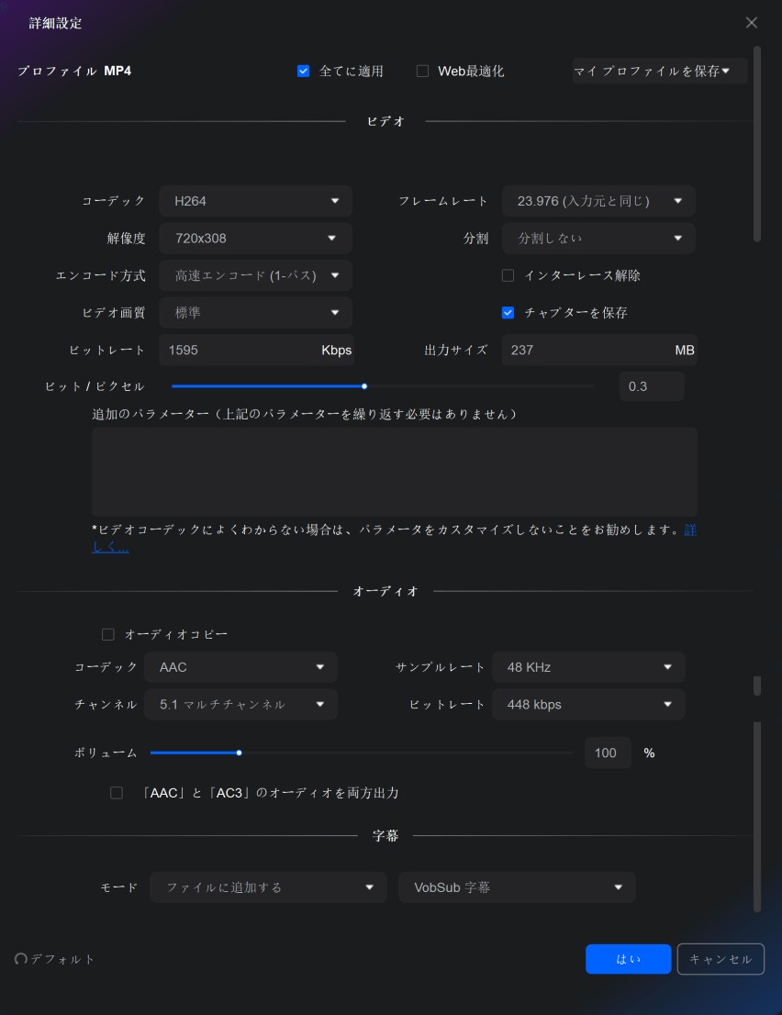Click the デフォルト reset icon
This screenshot has width=782, height=1015.
tap(21, 959)
